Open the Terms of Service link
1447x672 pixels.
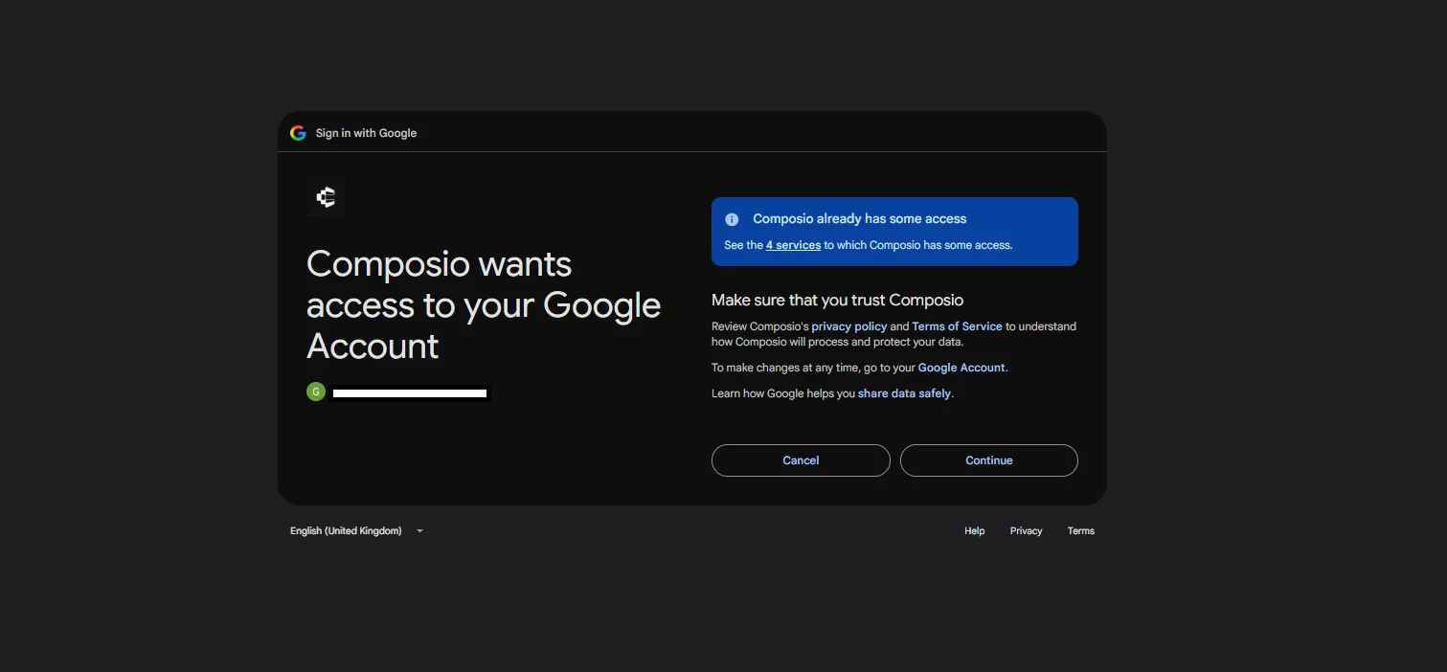point(957,326)
